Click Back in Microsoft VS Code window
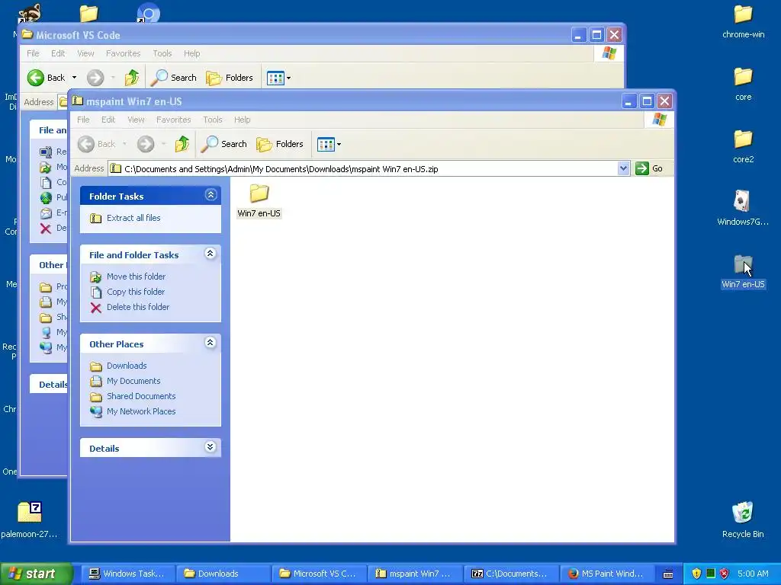Image resolution: width=781 pixels, height=585 pixels. coord(47,78)
